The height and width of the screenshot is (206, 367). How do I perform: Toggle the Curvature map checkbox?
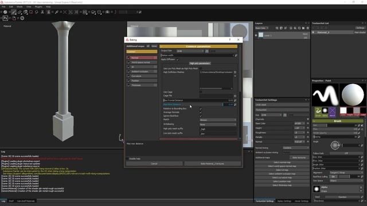point(128,76)
